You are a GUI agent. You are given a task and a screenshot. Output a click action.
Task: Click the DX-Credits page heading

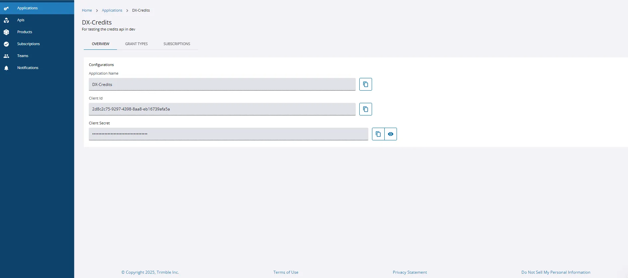click(97, 22)
